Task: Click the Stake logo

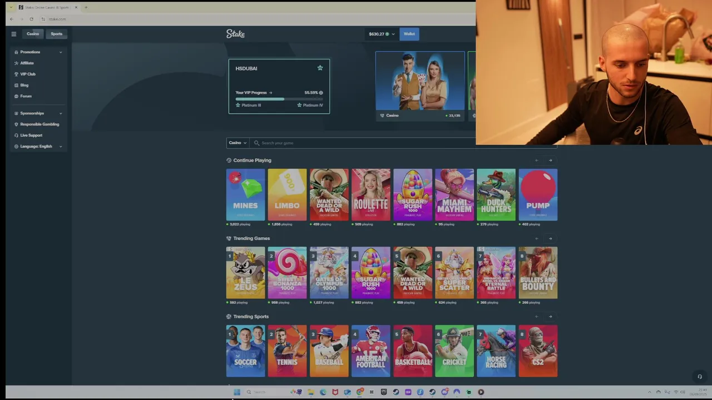Action: pos(235,34)
